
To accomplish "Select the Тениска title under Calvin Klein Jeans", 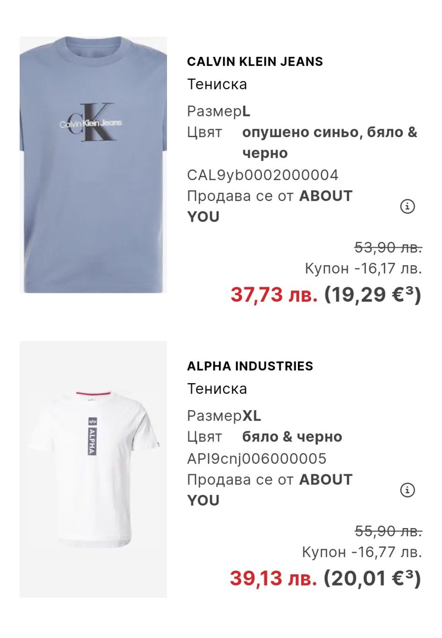I will pos(217,85).
